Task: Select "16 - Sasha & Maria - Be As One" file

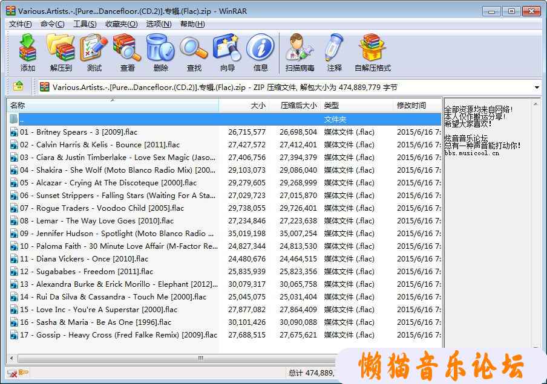Action: pos(96,322)
